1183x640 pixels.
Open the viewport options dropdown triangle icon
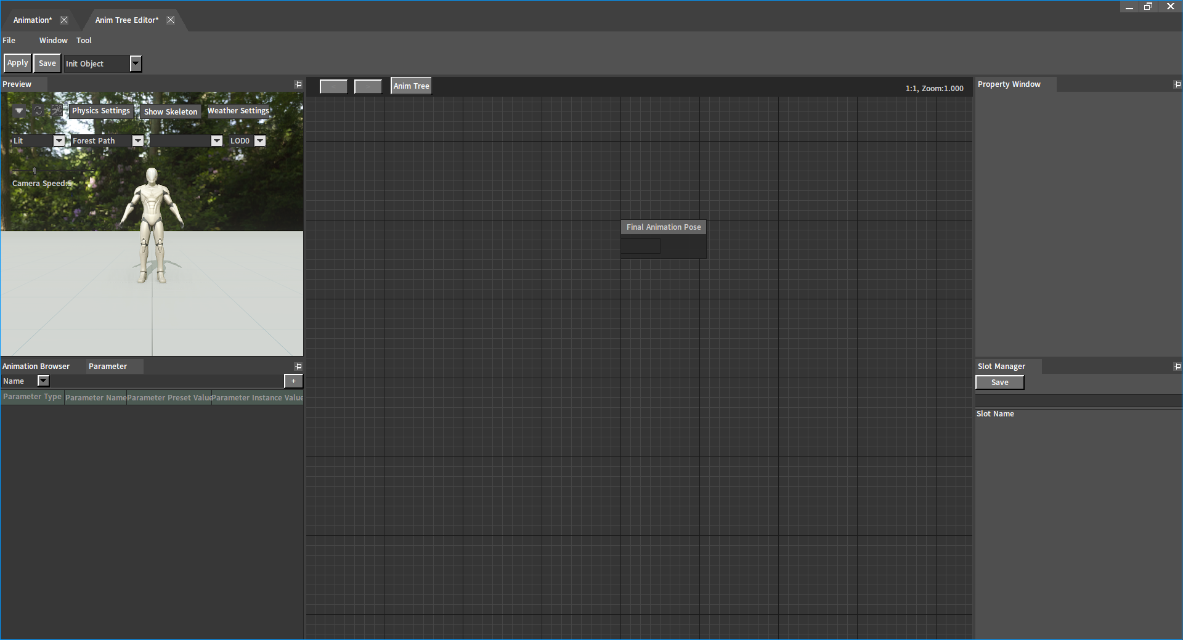pyautogui.click(x=19, y=111)
